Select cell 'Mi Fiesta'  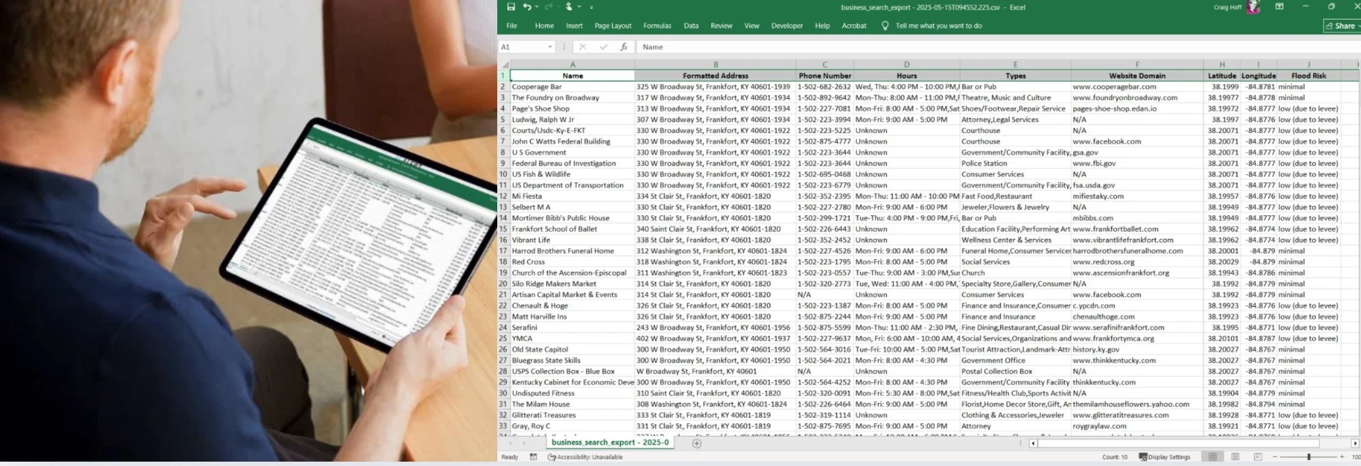tap(573, 196)
